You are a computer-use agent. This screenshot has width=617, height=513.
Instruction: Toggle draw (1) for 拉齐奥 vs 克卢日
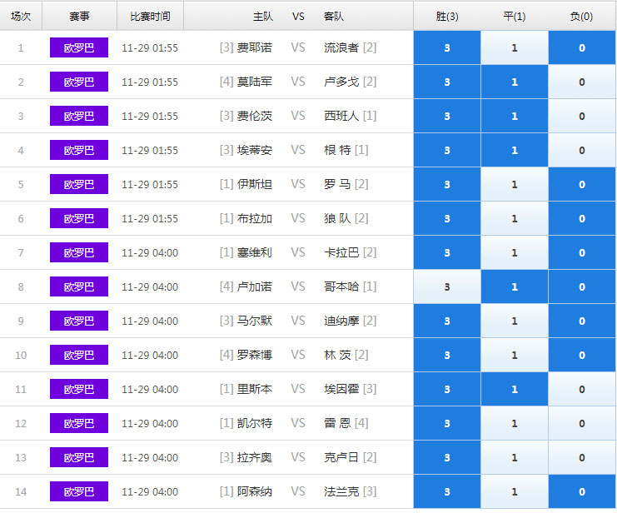pos(515,457)
